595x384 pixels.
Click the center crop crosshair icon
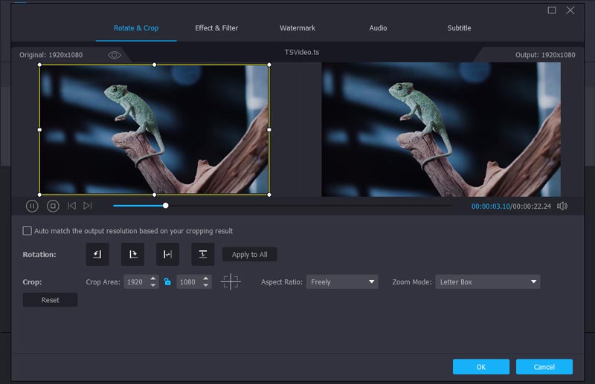[x=231, y=282]
